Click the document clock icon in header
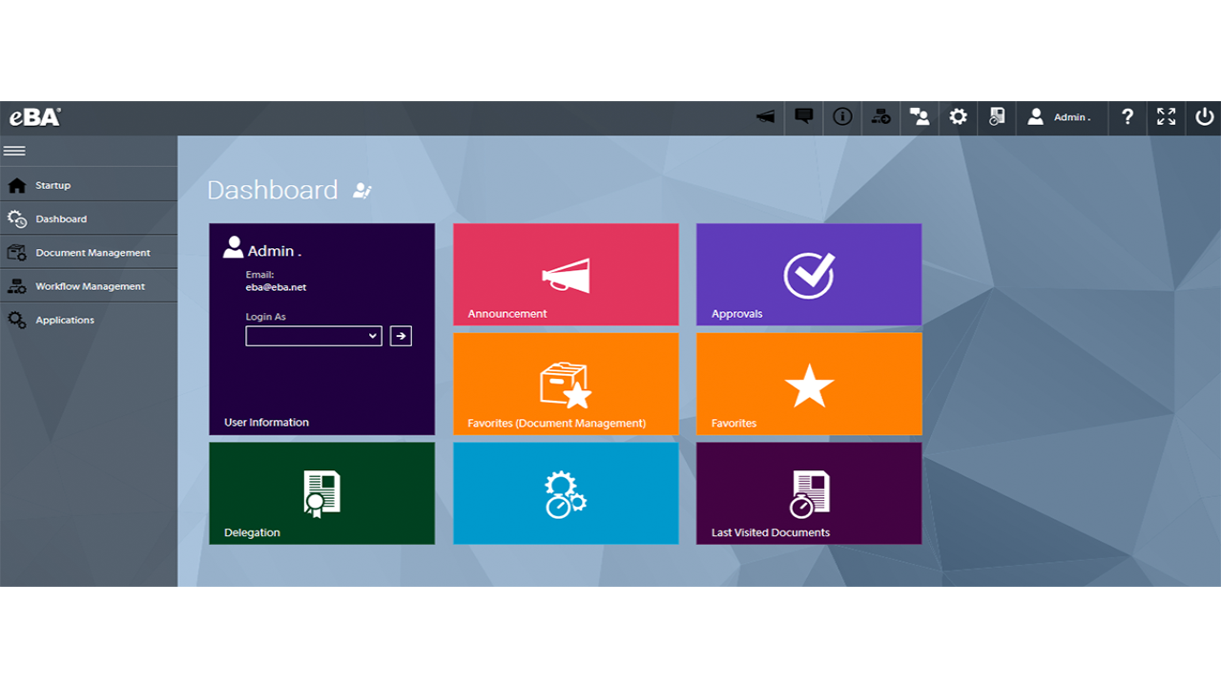1221x687 pixels. (x=997, y=116)
